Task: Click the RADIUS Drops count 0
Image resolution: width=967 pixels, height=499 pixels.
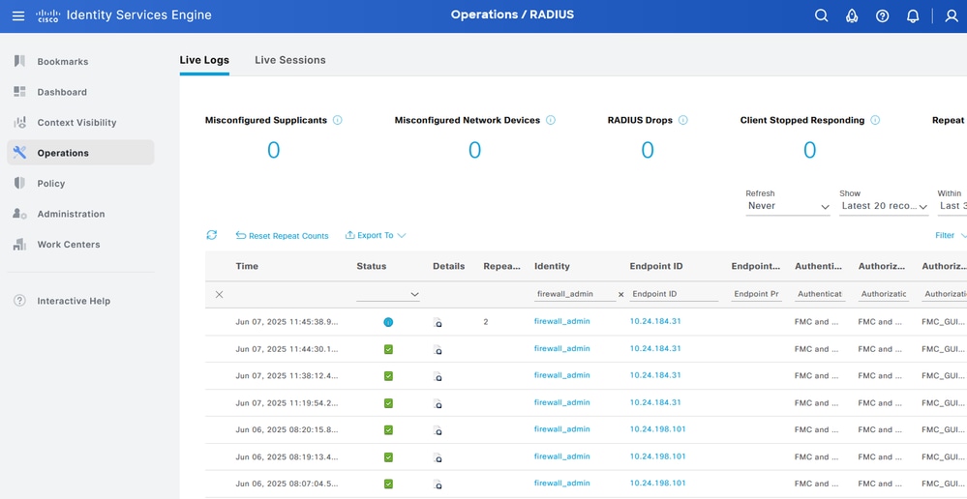Action: click(647, 150)
